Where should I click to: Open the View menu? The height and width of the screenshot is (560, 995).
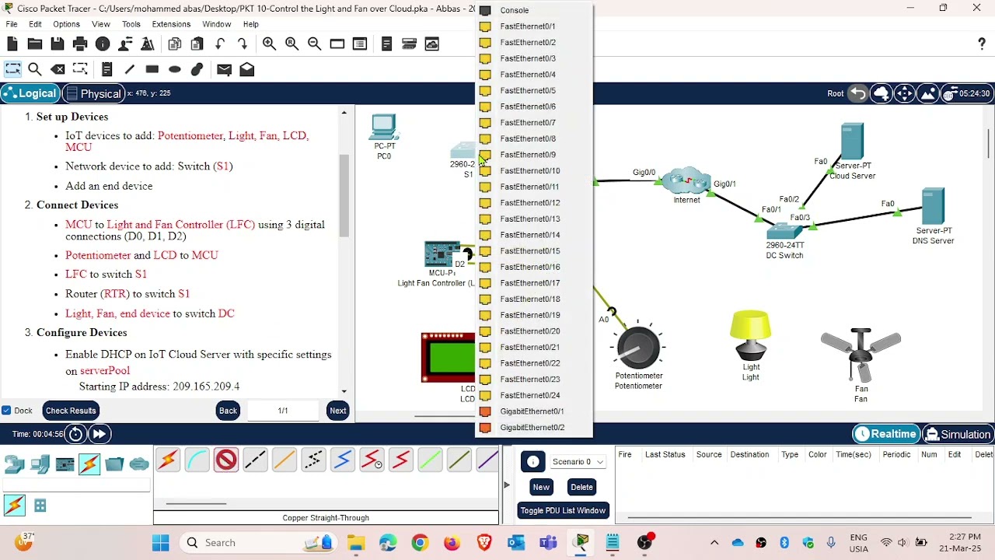coord(101,24)
